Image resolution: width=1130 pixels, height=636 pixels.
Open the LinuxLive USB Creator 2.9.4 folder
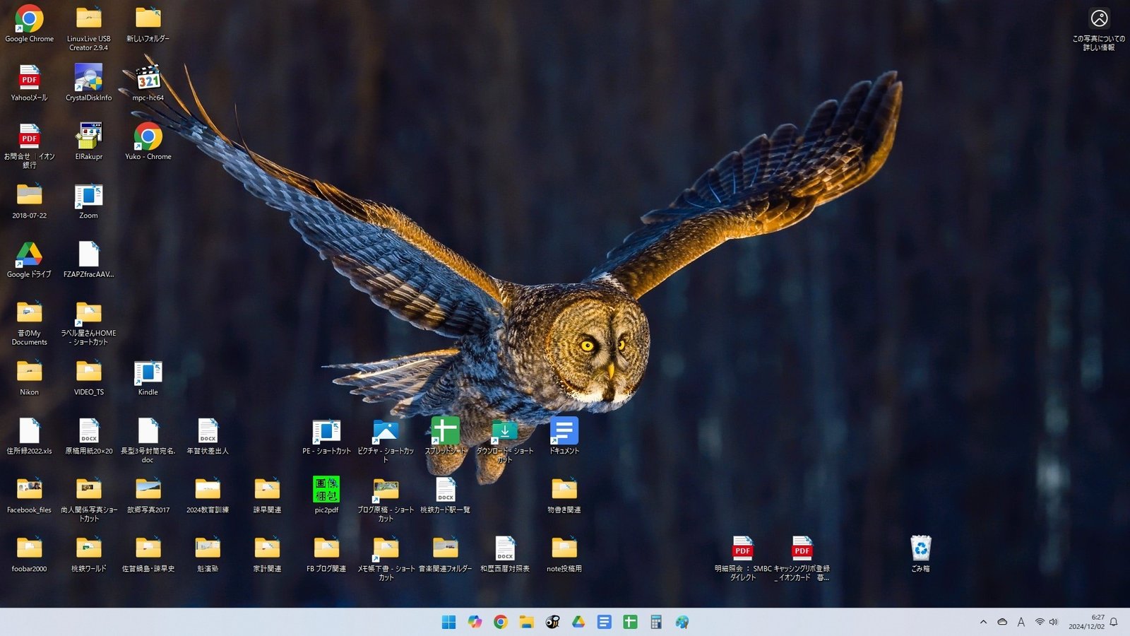tap(88, 28)
